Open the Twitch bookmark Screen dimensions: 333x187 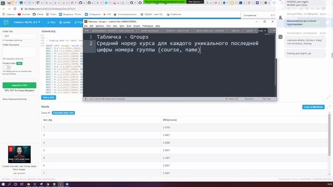pos(52,15)
